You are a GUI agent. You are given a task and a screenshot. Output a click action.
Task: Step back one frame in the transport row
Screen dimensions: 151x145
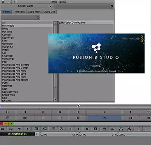pos(43,112)
